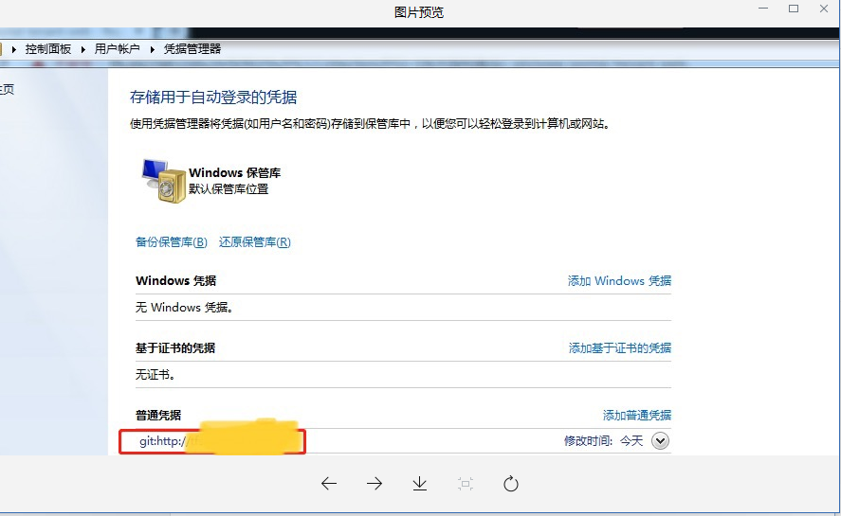841x516 pixels.
Task: Expand dropdown arrow before 用户帐户 breadcrumb
Action: coord(83,50)
